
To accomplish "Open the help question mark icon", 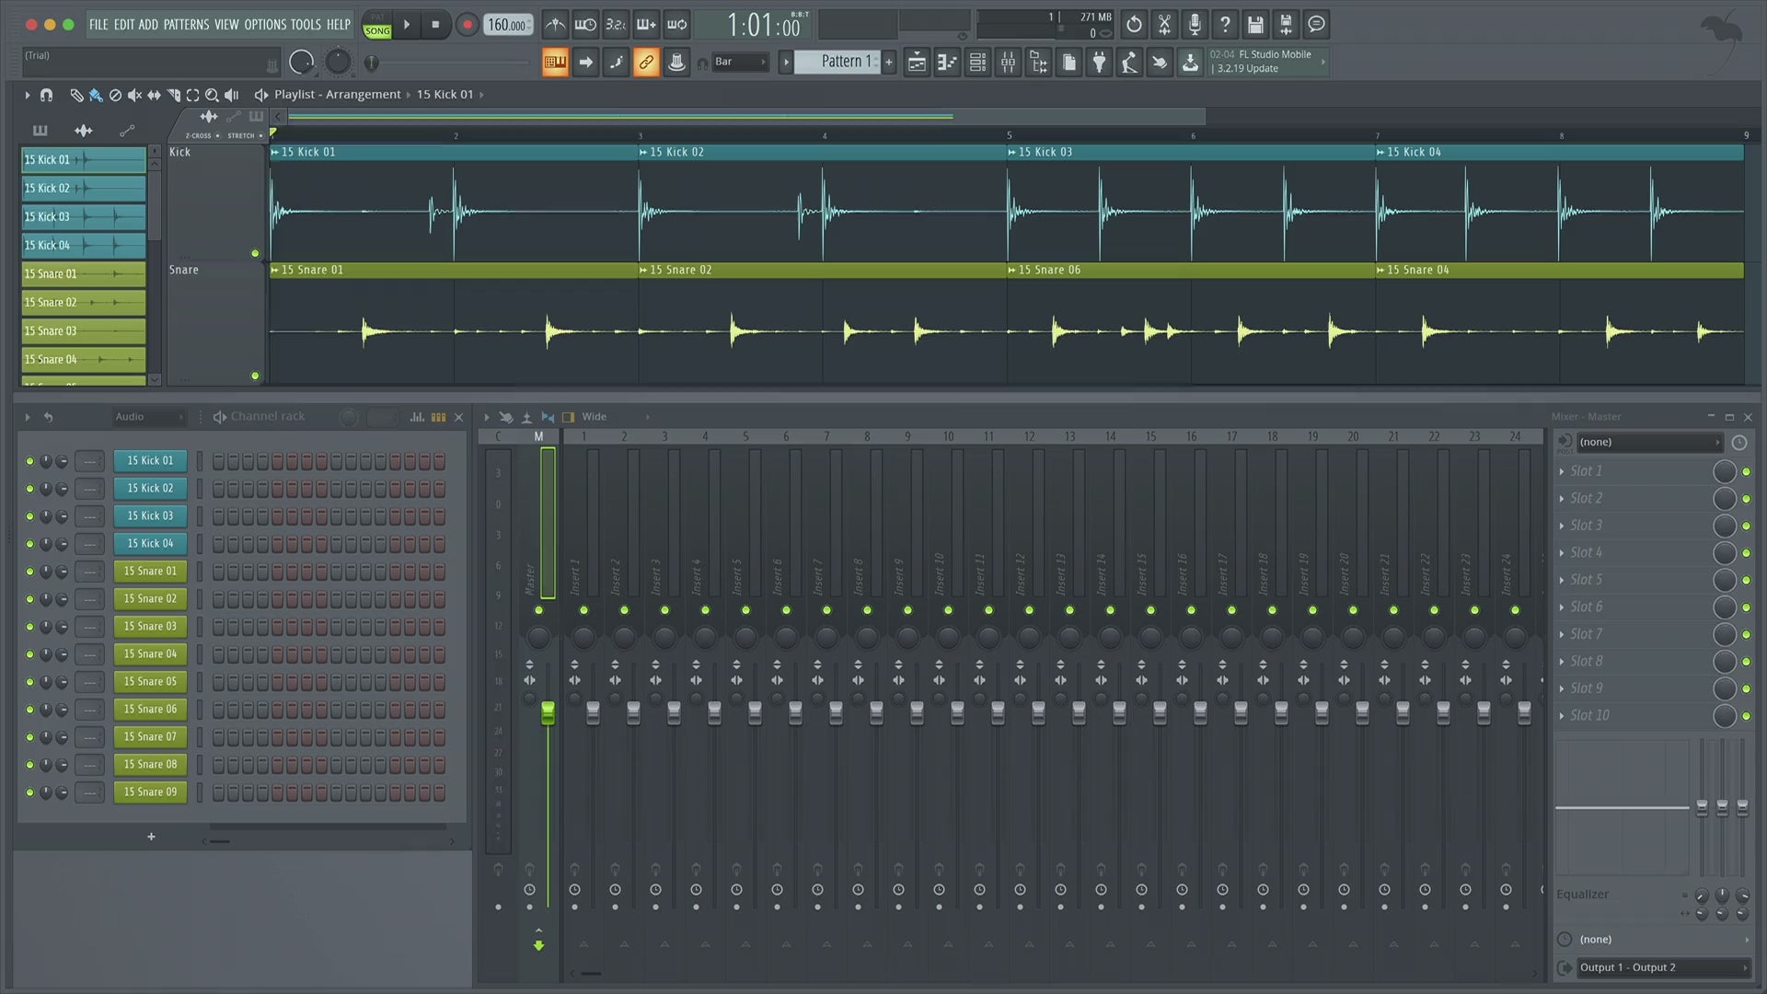I will pyautogui.click(x=1225, y=25).
